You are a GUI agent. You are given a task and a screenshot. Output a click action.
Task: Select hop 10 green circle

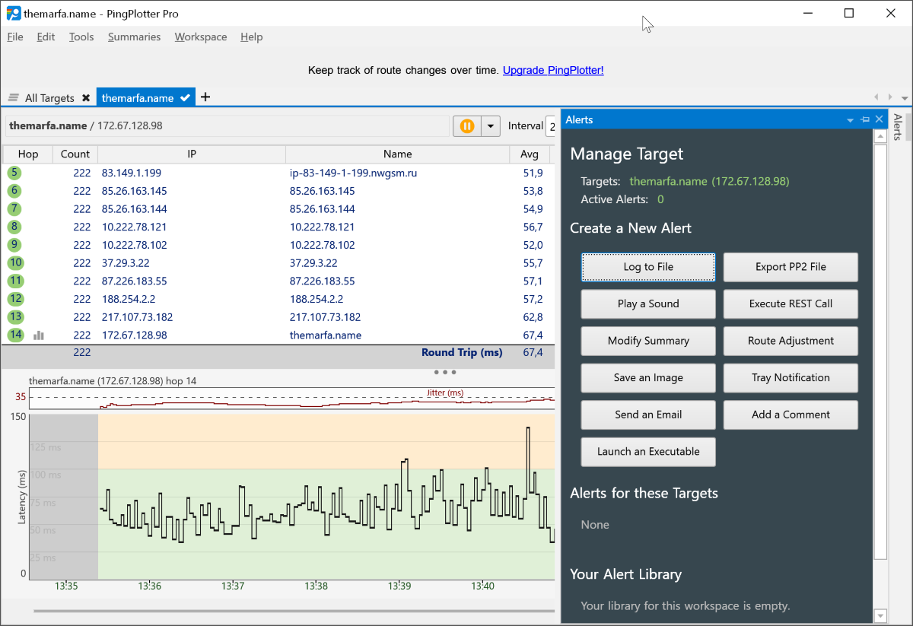(x=15, y=263)
